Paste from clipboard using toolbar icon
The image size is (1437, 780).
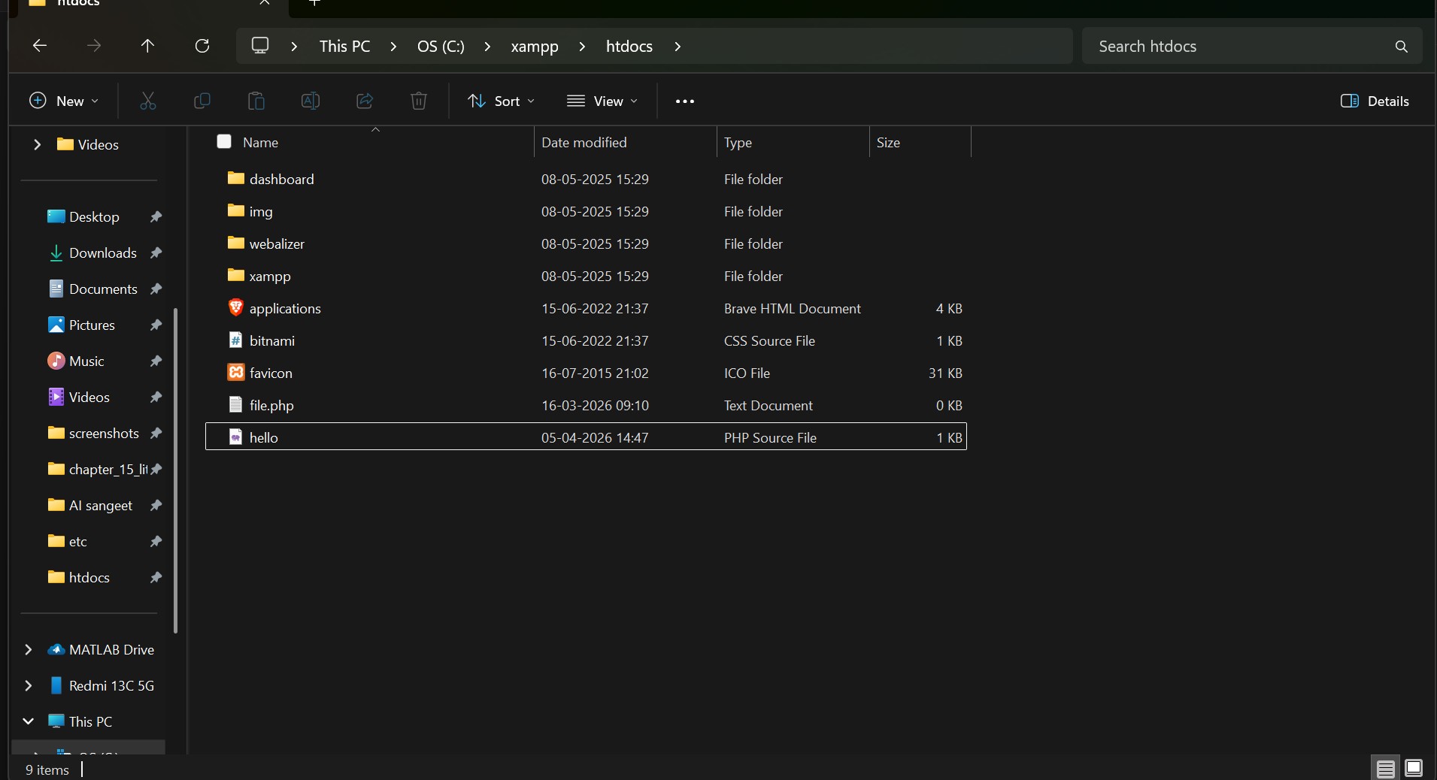(256, 101)
